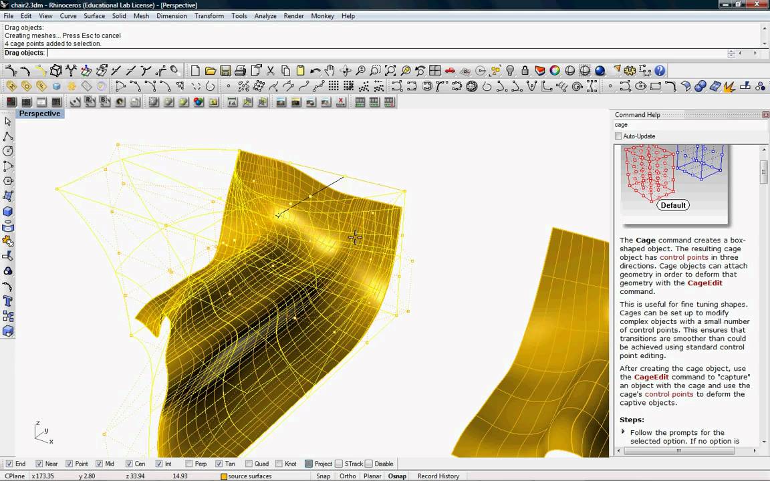770x481 pixels.
Task: Click the RGB color spheres icon
Action: [x=199, y=102]
